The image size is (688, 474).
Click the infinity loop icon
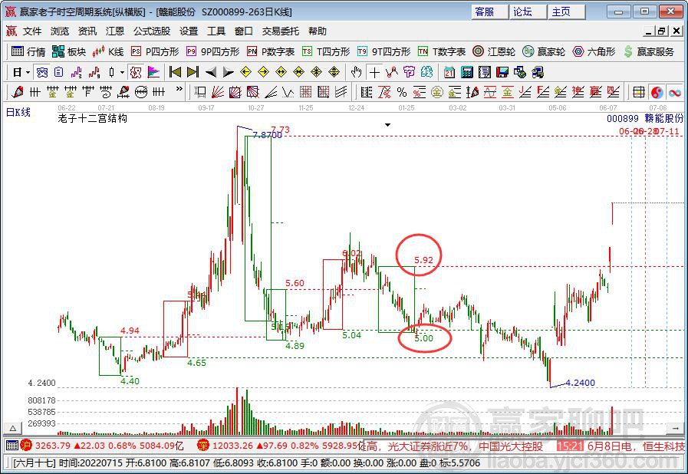tap(675, 92)
